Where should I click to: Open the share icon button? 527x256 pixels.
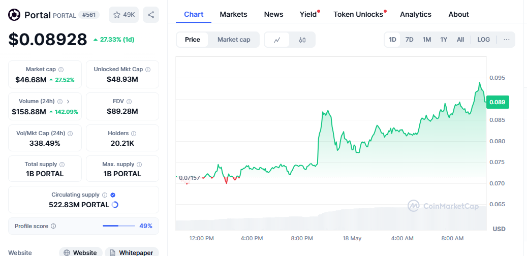151,15
